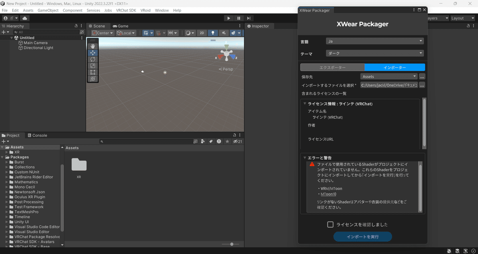Search by import log type icon

[x=219, y=141]
